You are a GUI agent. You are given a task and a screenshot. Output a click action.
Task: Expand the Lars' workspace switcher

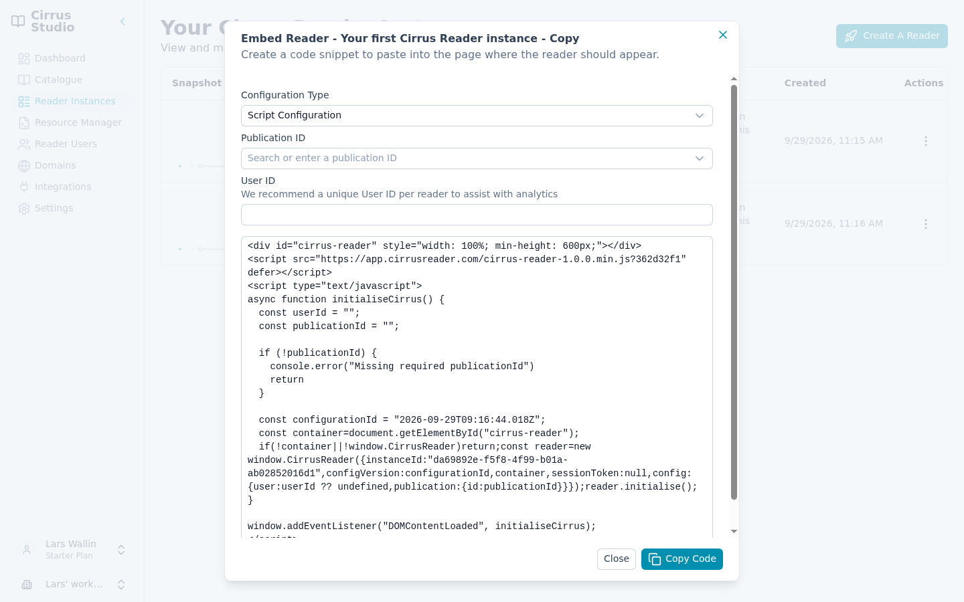(x=121, y=585)
